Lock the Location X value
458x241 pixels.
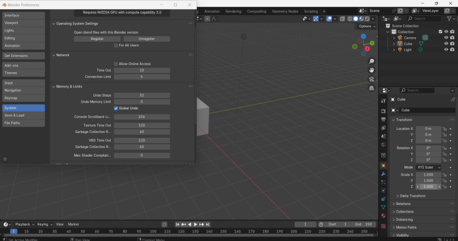[x=444, y=129]
